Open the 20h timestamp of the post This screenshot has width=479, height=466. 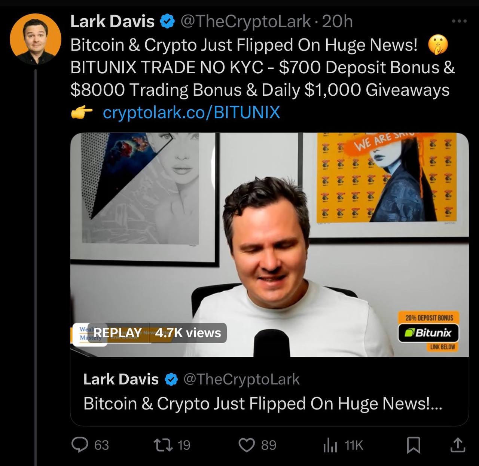coord(337,22)
